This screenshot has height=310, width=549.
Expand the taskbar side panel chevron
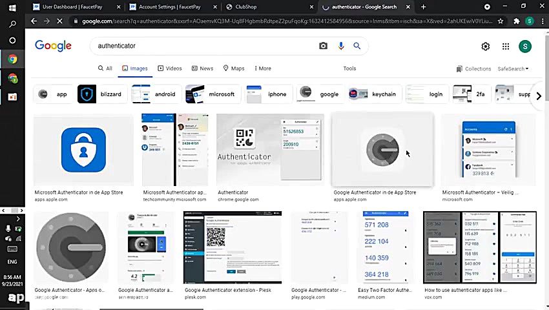point(18,218)
